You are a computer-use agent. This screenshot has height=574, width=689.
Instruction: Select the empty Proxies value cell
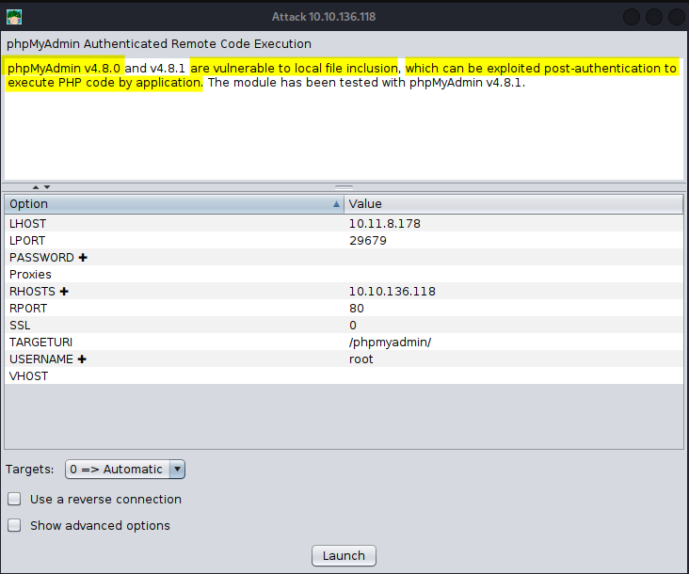coord(513,275)
